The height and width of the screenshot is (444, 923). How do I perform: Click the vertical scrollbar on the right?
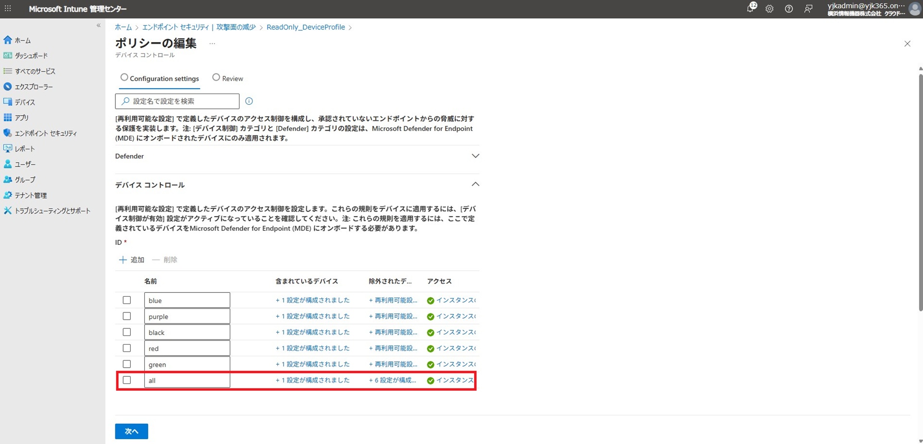[x=920, y=192]
